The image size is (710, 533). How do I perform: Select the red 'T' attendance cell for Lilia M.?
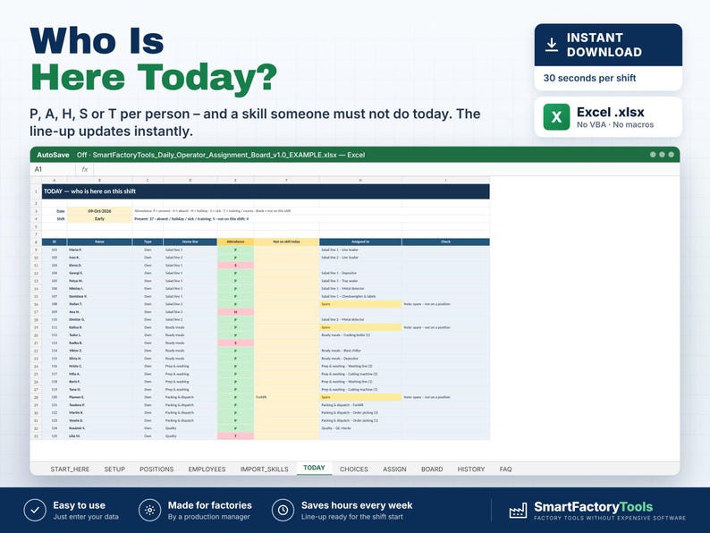(235, 436)
